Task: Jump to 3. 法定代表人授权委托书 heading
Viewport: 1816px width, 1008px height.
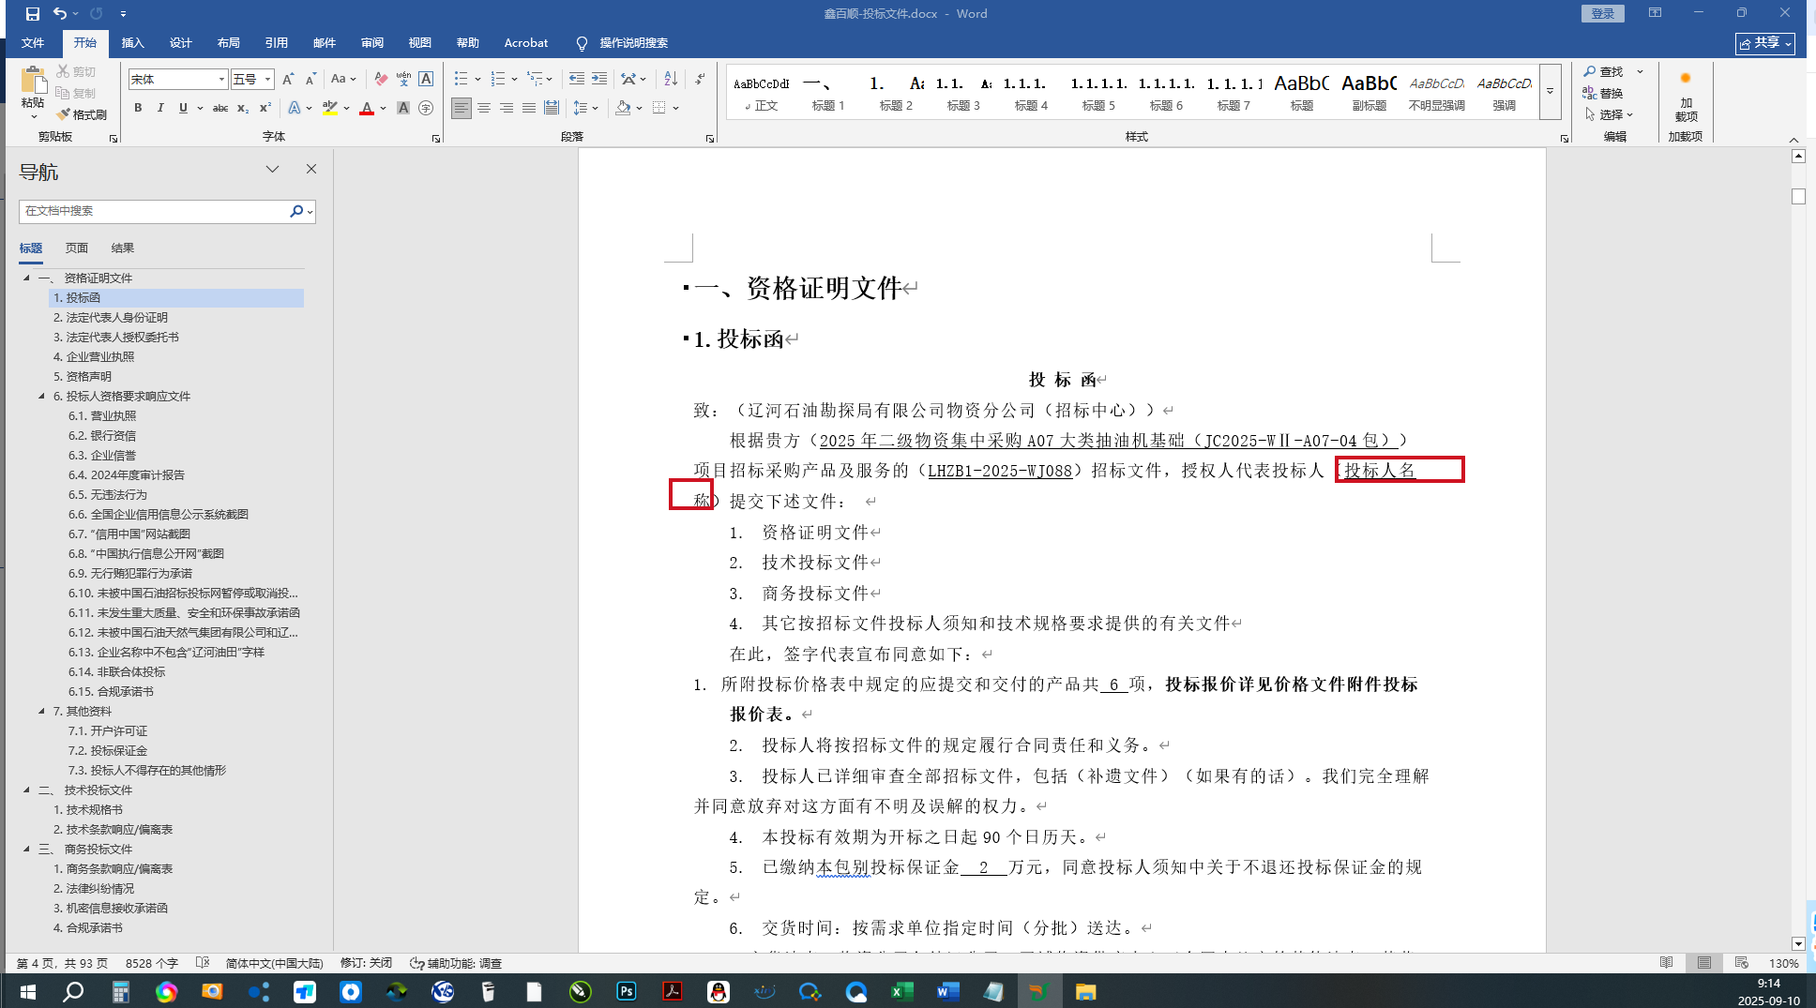Action: click(x=116, y=338)
